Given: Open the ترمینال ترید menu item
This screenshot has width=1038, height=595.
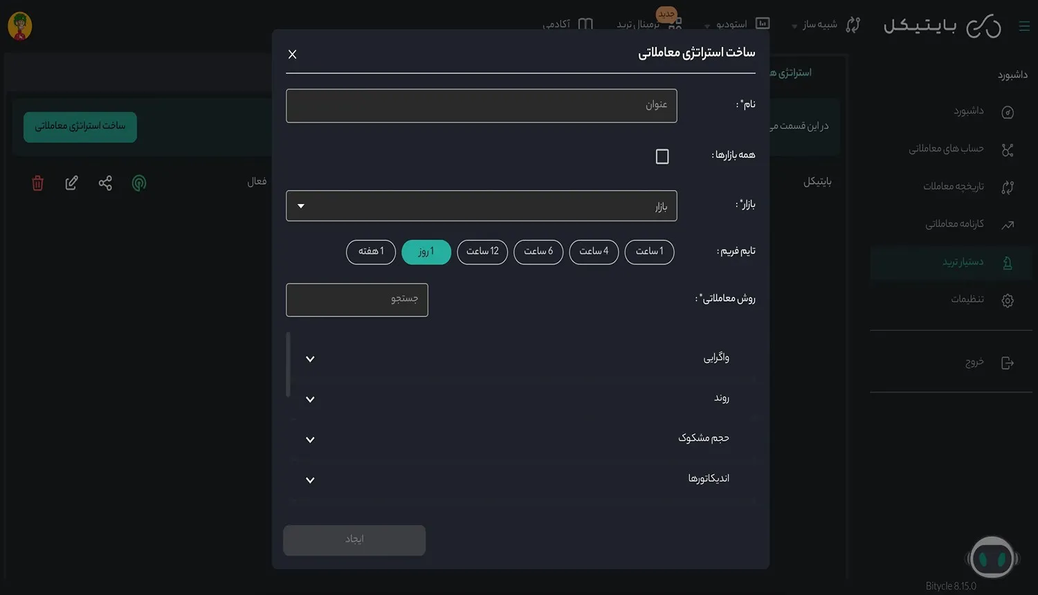Looking at the screenshot, I should tap(638, 24).
